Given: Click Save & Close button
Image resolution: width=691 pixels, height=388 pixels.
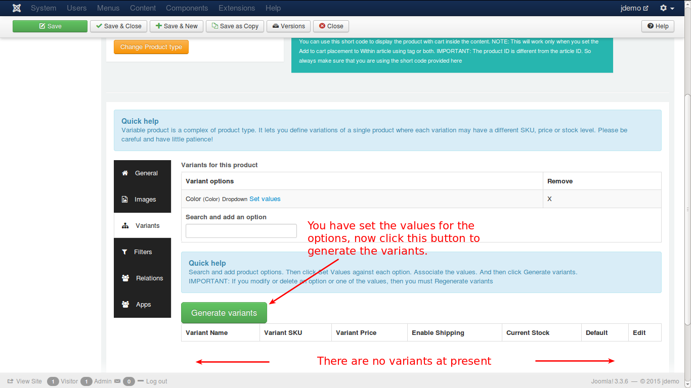Looking at the screenshot, I should click(118, 26).
